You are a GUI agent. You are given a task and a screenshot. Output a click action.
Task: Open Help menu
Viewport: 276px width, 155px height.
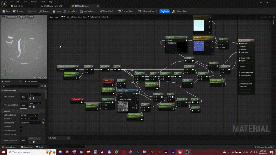coord(51,2)
